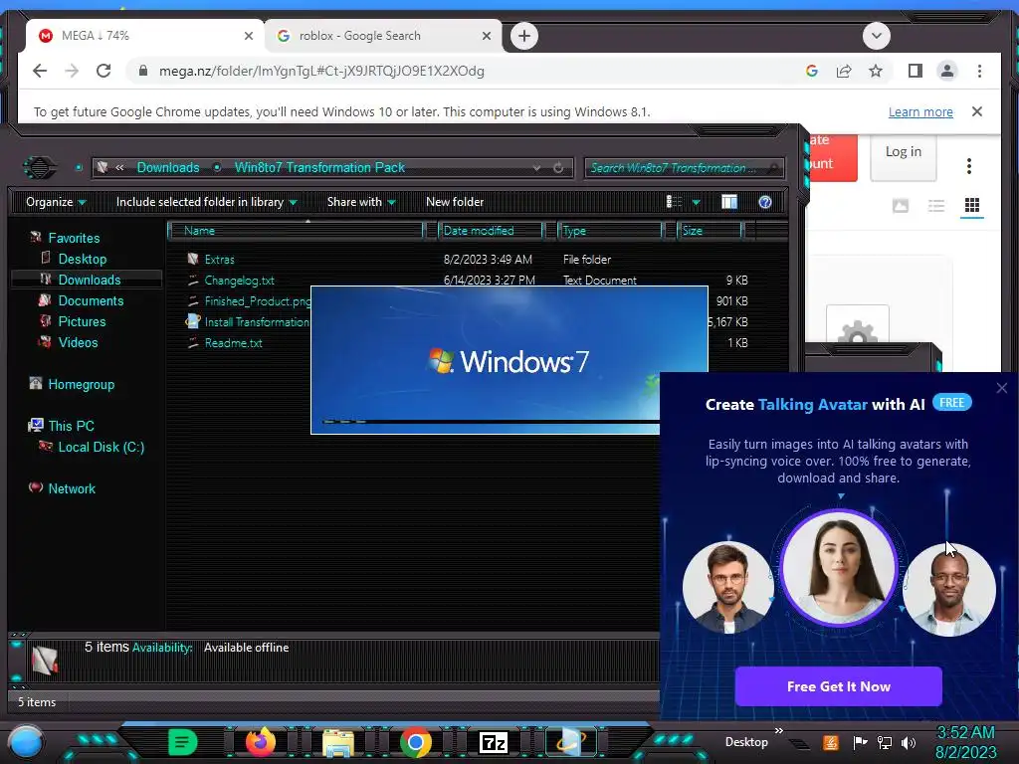Open Firefox from the taskbar
Screen dimensions: 1019x764
pos(261,742)
